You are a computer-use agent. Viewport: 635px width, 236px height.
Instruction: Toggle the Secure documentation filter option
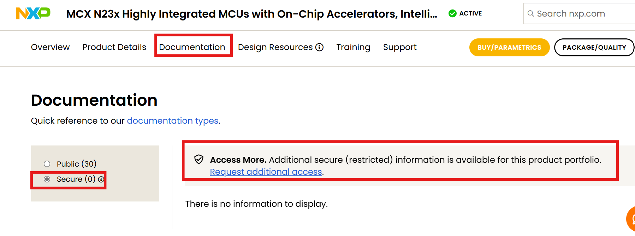48,179
